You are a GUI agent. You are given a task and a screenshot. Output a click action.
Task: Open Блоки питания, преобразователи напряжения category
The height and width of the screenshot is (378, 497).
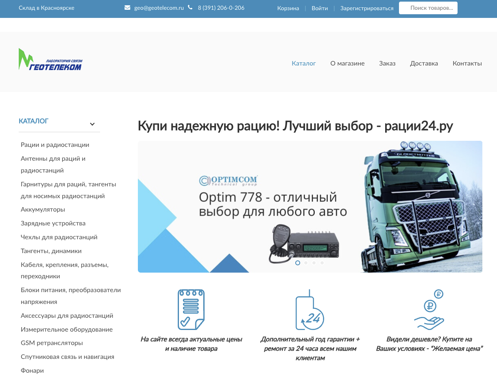coord(71,296)
